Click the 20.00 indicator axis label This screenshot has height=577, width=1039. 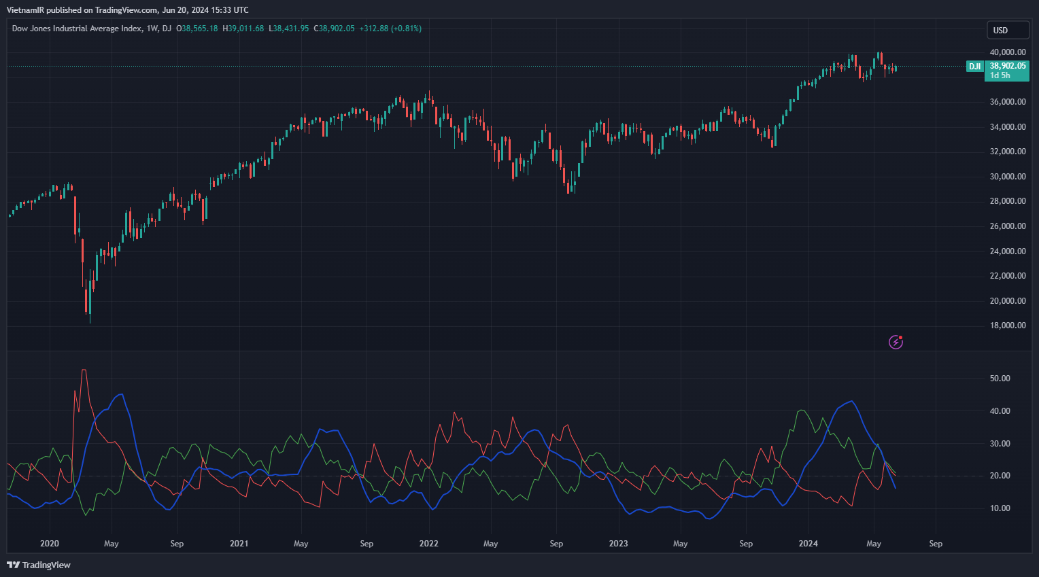[1000, 476]
